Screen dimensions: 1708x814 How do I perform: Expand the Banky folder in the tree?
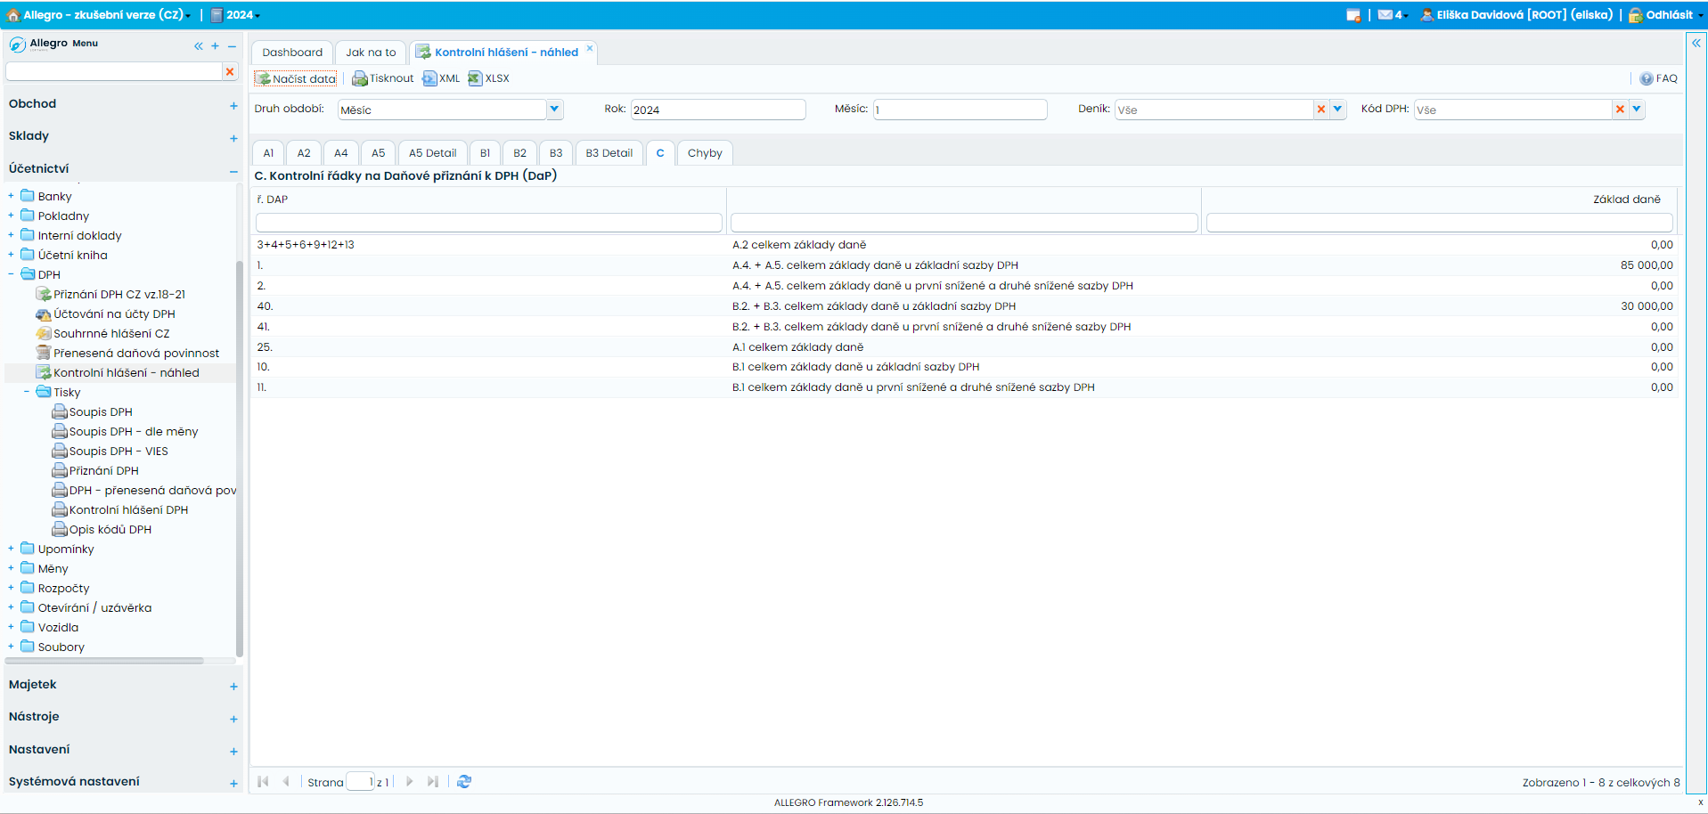(11, 196)
